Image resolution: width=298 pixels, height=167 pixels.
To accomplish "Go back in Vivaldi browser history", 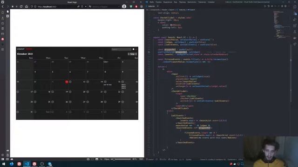I will click(x=3, y=6).
